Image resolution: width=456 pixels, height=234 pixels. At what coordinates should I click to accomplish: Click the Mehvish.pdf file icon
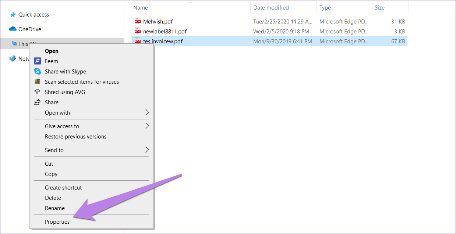tap(138, 21)
